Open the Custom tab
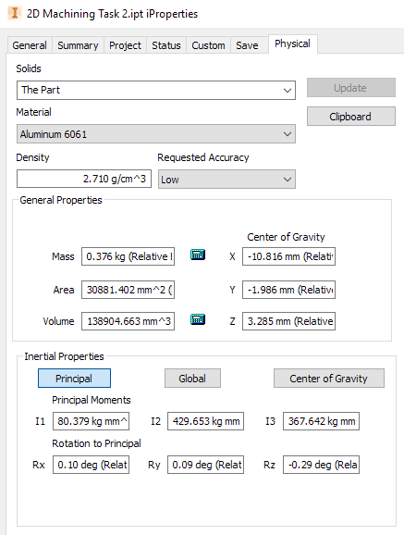Image resolution: width=404 pixels, height=535 pixels. click(x=208, y=45)
